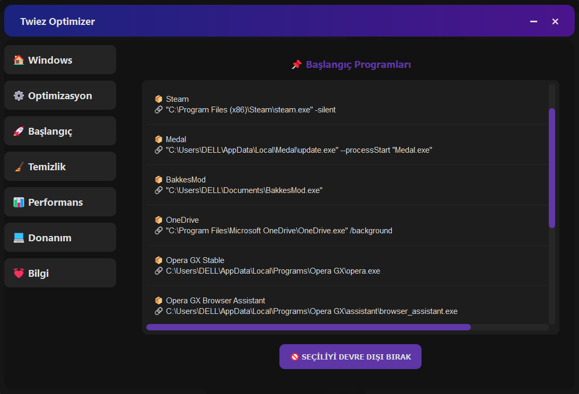Click the Twiez Optimizer title text
The image size is (579, 394).
(58, 21)
